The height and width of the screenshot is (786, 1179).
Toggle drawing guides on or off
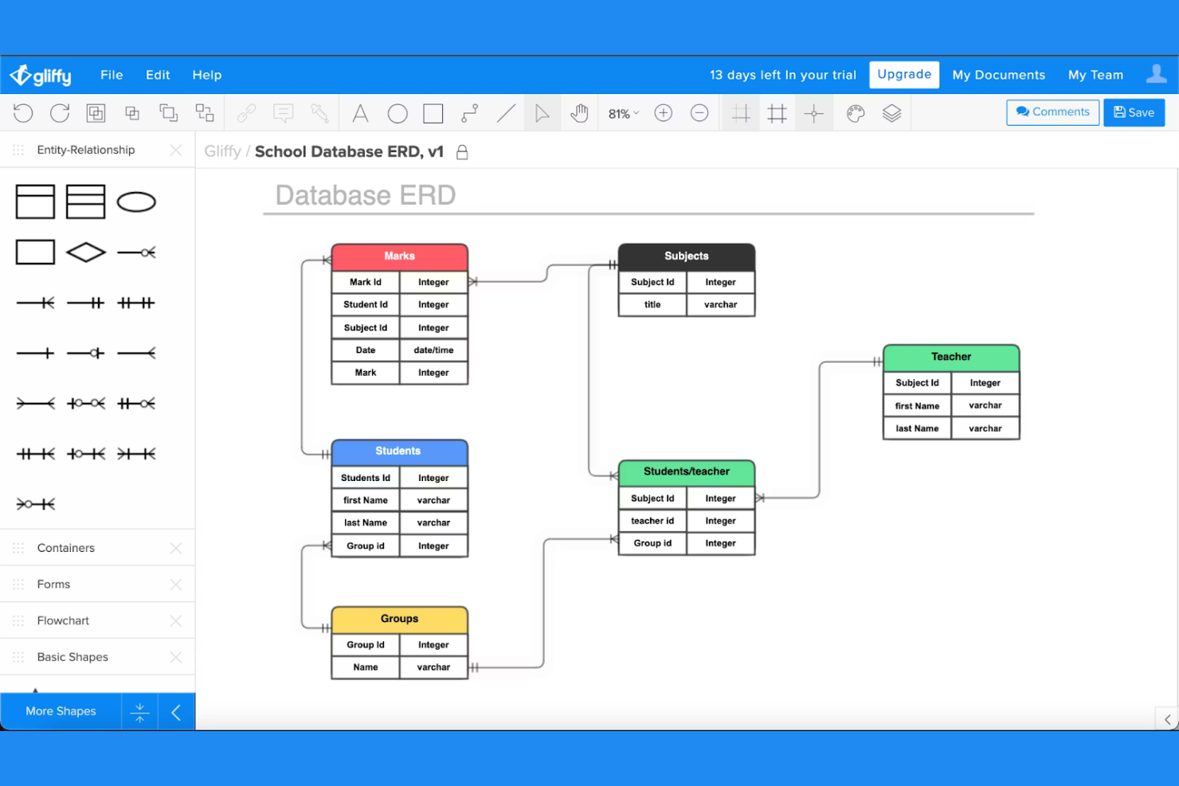740,112
